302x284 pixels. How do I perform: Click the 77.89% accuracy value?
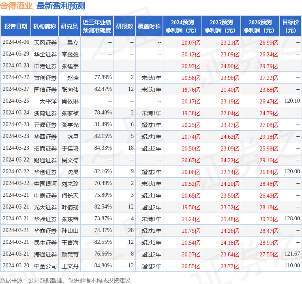103,77
